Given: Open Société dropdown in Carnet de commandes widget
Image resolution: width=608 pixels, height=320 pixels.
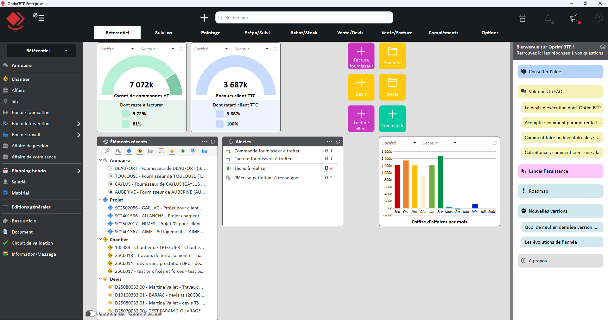Looking at the screenshot, I should [x=117, y=49].
